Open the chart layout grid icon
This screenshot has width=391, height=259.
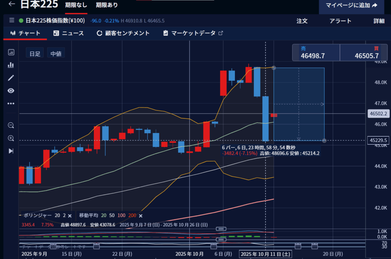pos(11,53)
